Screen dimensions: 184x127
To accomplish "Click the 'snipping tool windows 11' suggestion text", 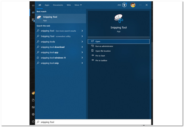I will 53,58.
